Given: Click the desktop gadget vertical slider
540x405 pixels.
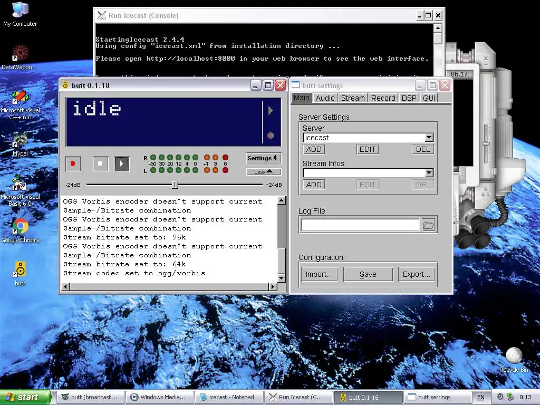Looking at the screenshot, I should 486,143.
